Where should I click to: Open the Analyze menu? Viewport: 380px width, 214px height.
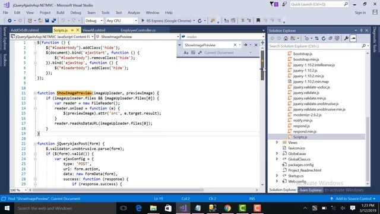pos(134,12)
